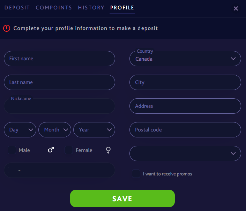Switch to the Compoints tab
Image resolution: width=246 pixels, height=211 pixels.
54,8
